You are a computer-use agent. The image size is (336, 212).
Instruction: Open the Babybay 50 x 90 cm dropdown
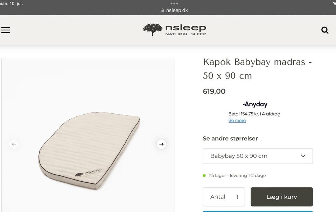(258, 156)
